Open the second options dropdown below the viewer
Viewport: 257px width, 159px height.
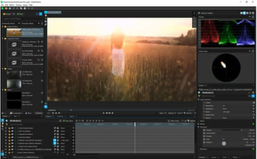pos(172,113)
